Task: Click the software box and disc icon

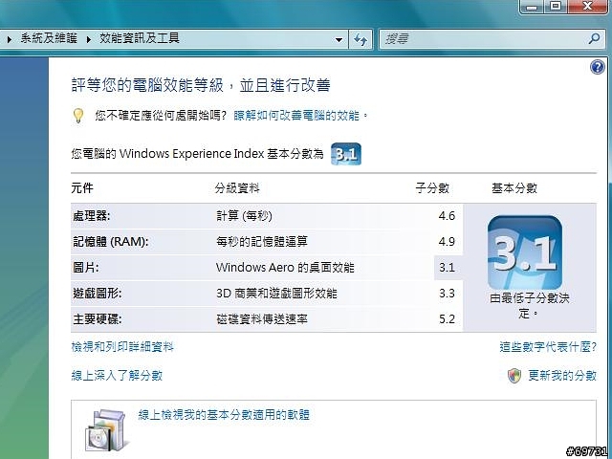Action: pyautogui.click(x=106, y=429)
